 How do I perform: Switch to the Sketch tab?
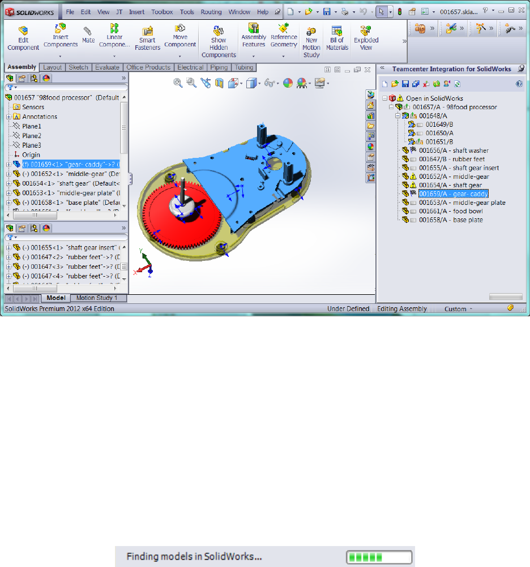coord(78,67)
